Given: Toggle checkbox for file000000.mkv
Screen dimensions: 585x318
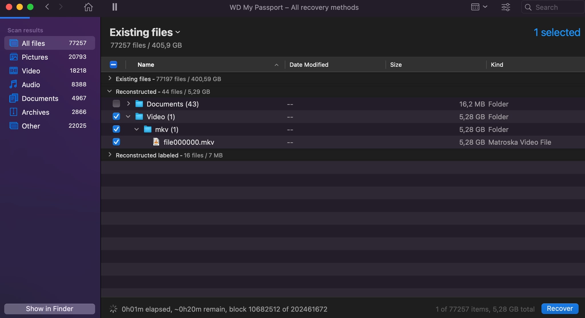Looking at the screenshot, I should tap(116, 142).
